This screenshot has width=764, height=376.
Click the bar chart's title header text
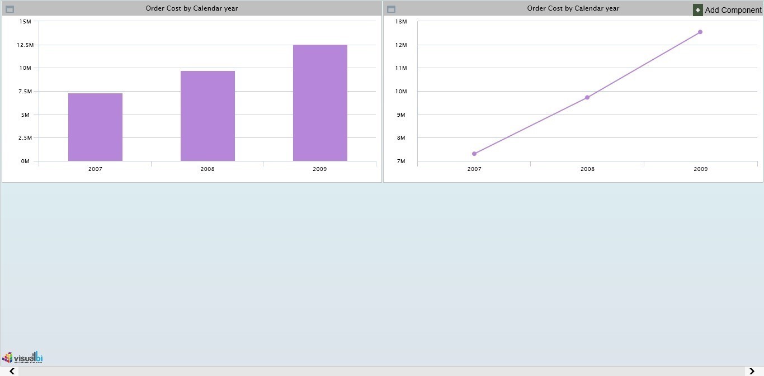pos(192,8)
